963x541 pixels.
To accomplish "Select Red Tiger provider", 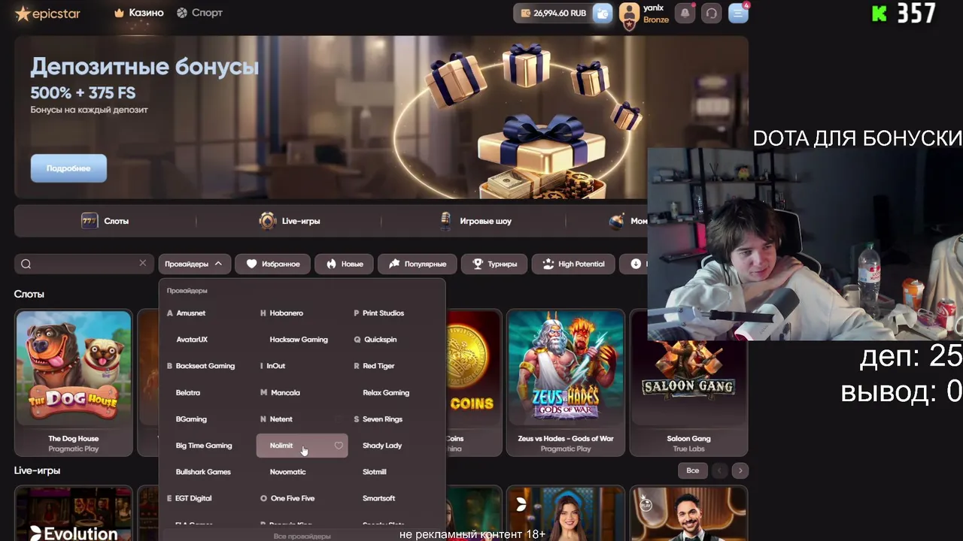I will pos(378,366).
